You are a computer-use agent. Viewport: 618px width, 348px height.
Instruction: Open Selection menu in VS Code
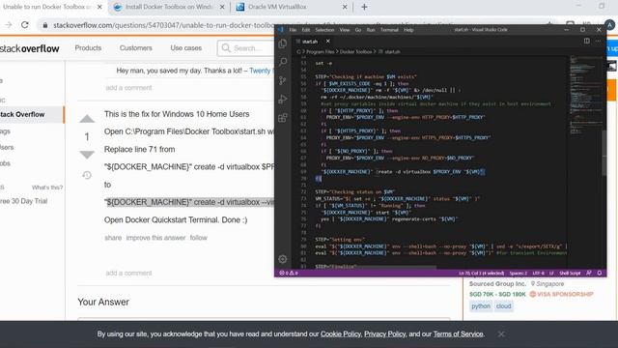(324, 30)
